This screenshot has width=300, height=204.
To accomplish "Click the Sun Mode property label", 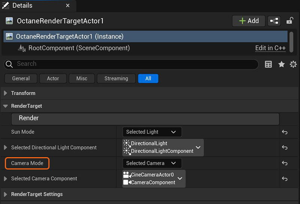I will (x=22, y=132).
